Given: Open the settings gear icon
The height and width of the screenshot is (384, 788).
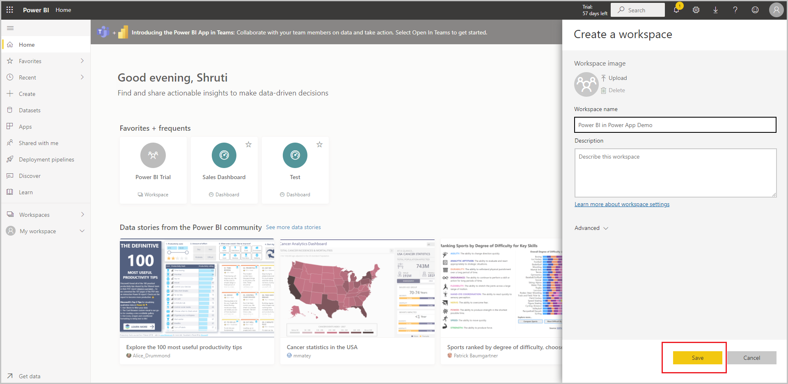Looking at the screenshot, I should pos(696,10).
